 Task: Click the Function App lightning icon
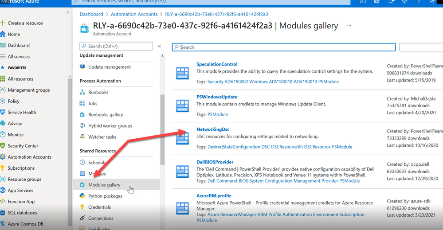coord(3,202)
